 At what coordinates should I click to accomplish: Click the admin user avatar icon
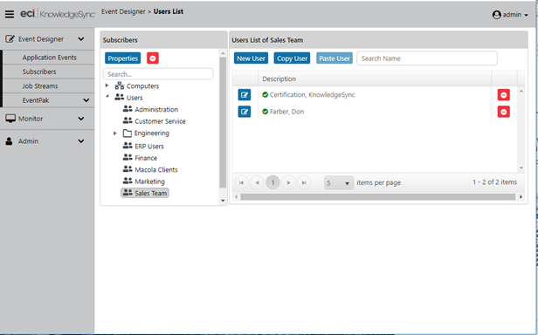pyautogui.click(x=496, y=15)
